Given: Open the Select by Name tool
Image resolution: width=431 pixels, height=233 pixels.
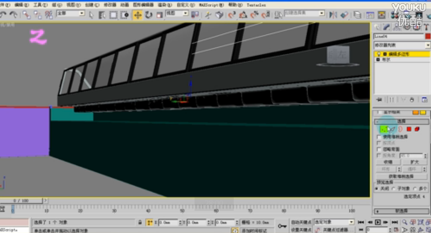Looking at the screenshot, I should (x=102, y=15).
